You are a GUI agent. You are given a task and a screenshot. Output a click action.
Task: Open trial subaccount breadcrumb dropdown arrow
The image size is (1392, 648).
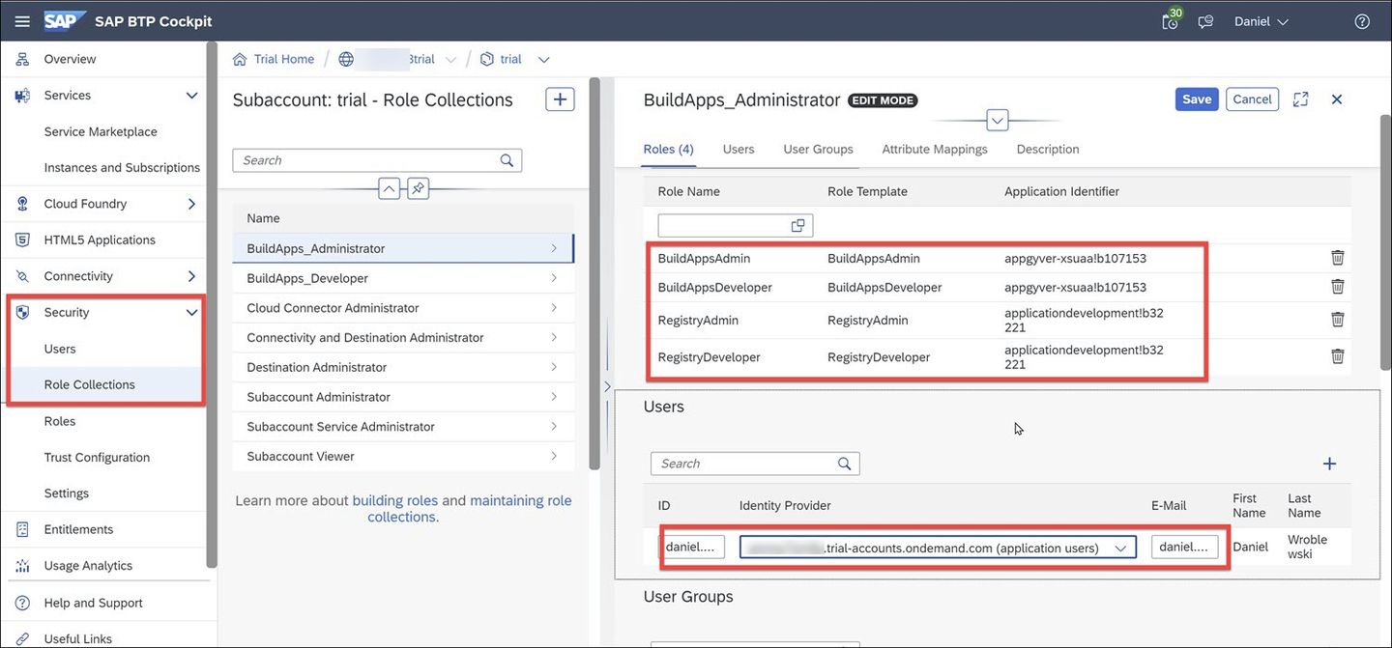543,60
